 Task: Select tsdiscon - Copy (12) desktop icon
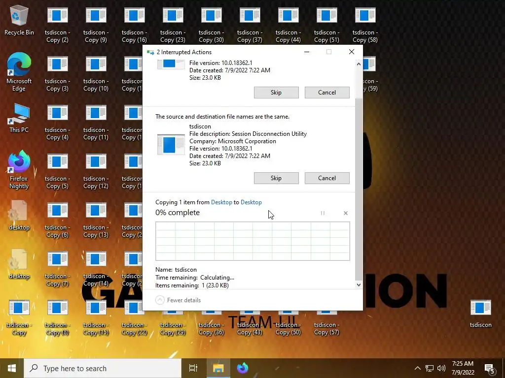pyautogui.click(x=96, y=172)
